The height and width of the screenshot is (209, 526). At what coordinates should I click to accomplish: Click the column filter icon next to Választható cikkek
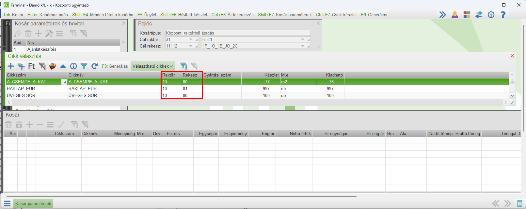tap(183, 66)
